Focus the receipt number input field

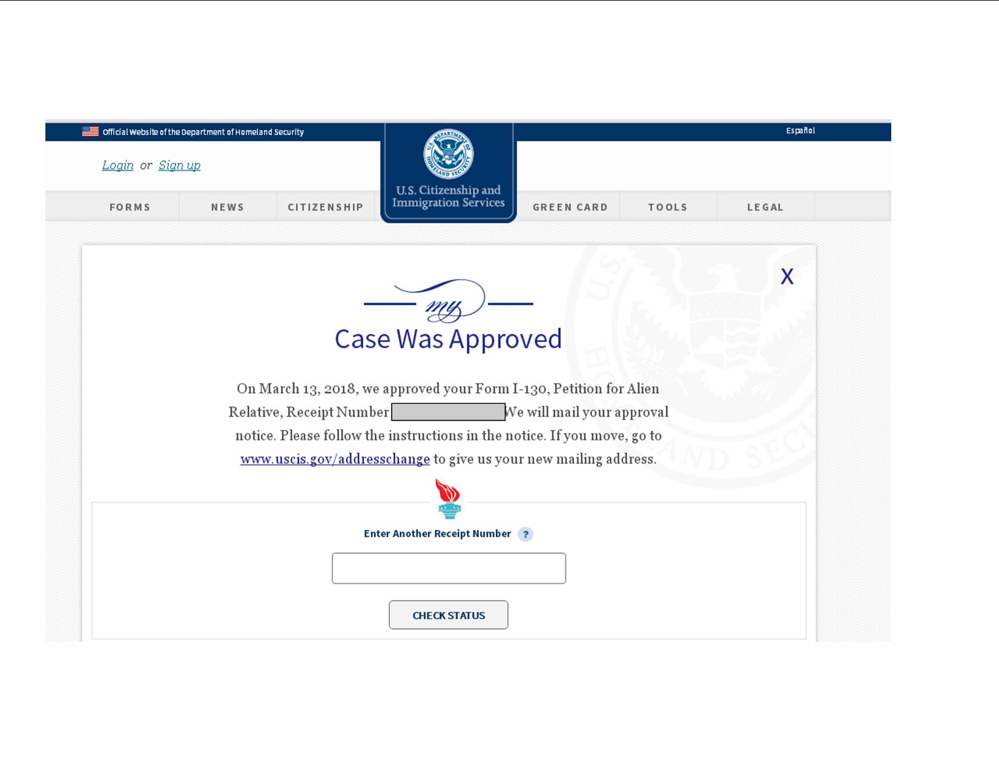pos(449,568)
